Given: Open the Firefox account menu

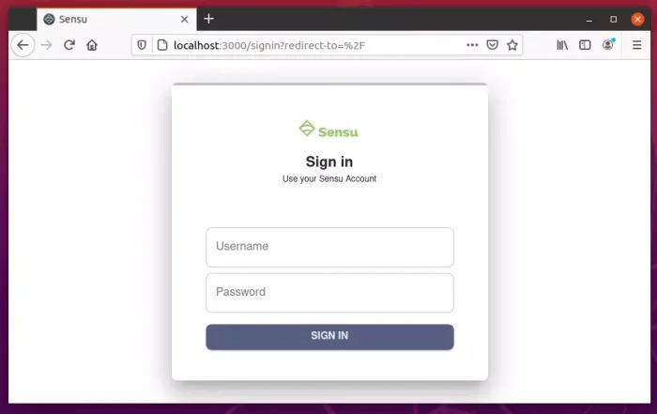Looking at the screenshot, I should point(608,44).
